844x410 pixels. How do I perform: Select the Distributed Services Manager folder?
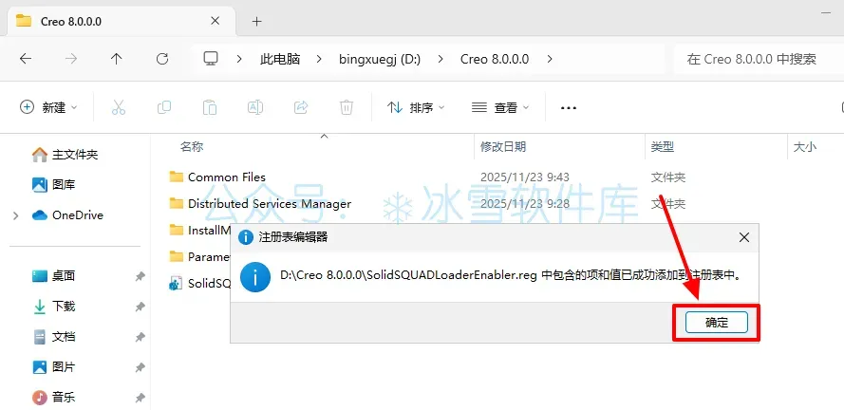click(270, 204)
